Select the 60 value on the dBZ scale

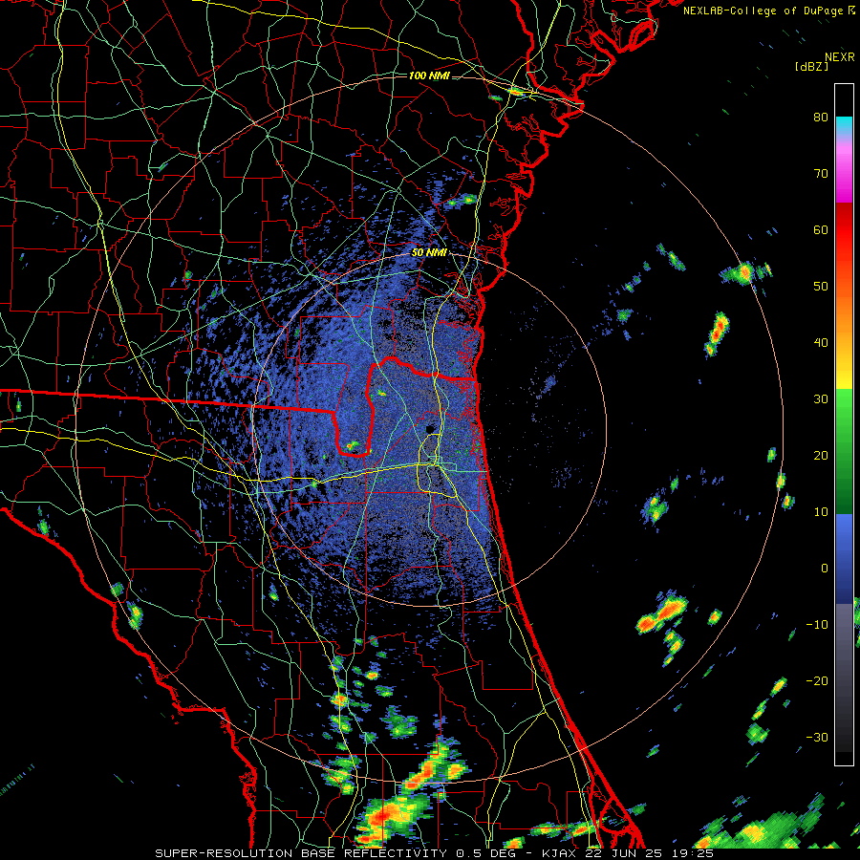pos(821,229)
